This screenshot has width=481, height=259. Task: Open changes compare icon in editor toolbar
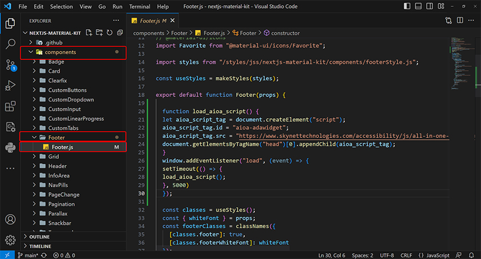click(x=448, y=21)
